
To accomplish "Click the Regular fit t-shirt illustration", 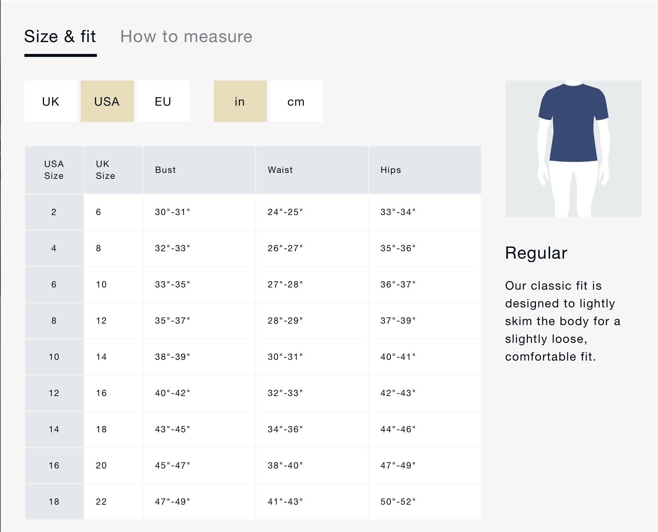I will click(573, 149).
